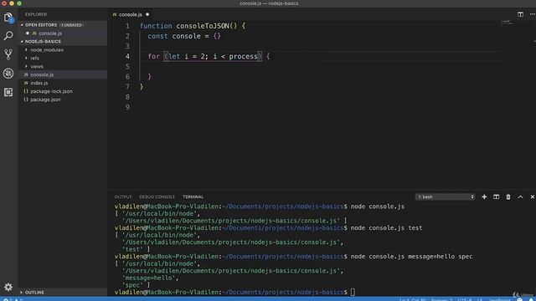Select the Terminal panel tab
This screenshot has width=536, height=301.
click(x=193, y=197)
